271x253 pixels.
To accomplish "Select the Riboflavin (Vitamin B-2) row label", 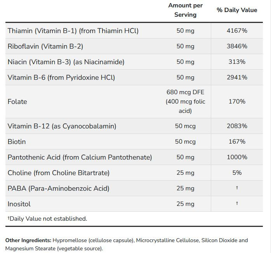I will 45,46.
